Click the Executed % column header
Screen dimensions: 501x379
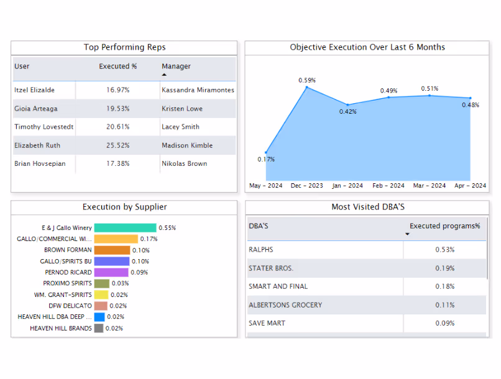(x=117, y=66)
